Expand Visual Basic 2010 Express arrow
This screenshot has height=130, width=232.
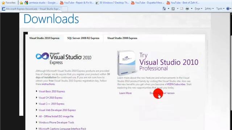(36, 91)
